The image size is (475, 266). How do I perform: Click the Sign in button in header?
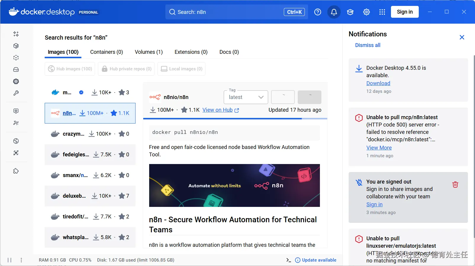pos(405,12)
